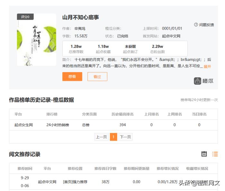Screen dimensions: 225x191
Task: Open 起点中文网 first-publish site link
Action: coord(171,36)
